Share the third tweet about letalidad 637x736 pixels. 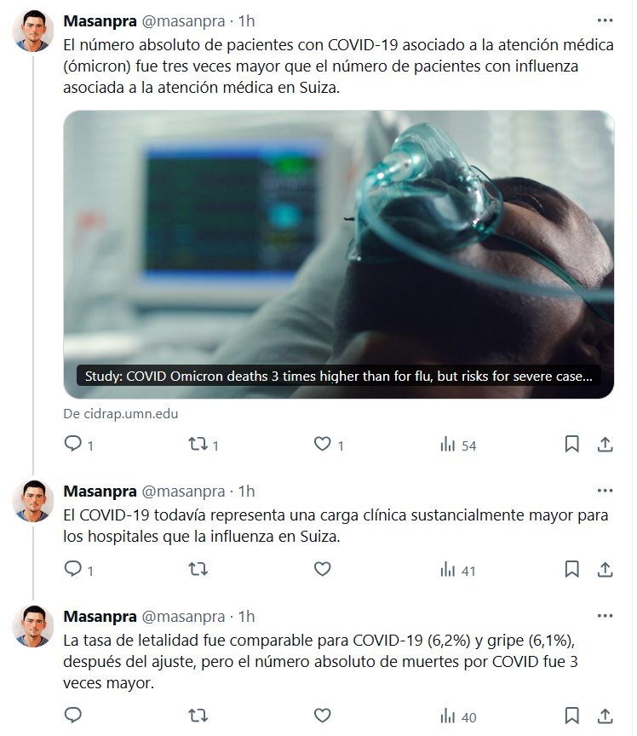coord(605,716)
